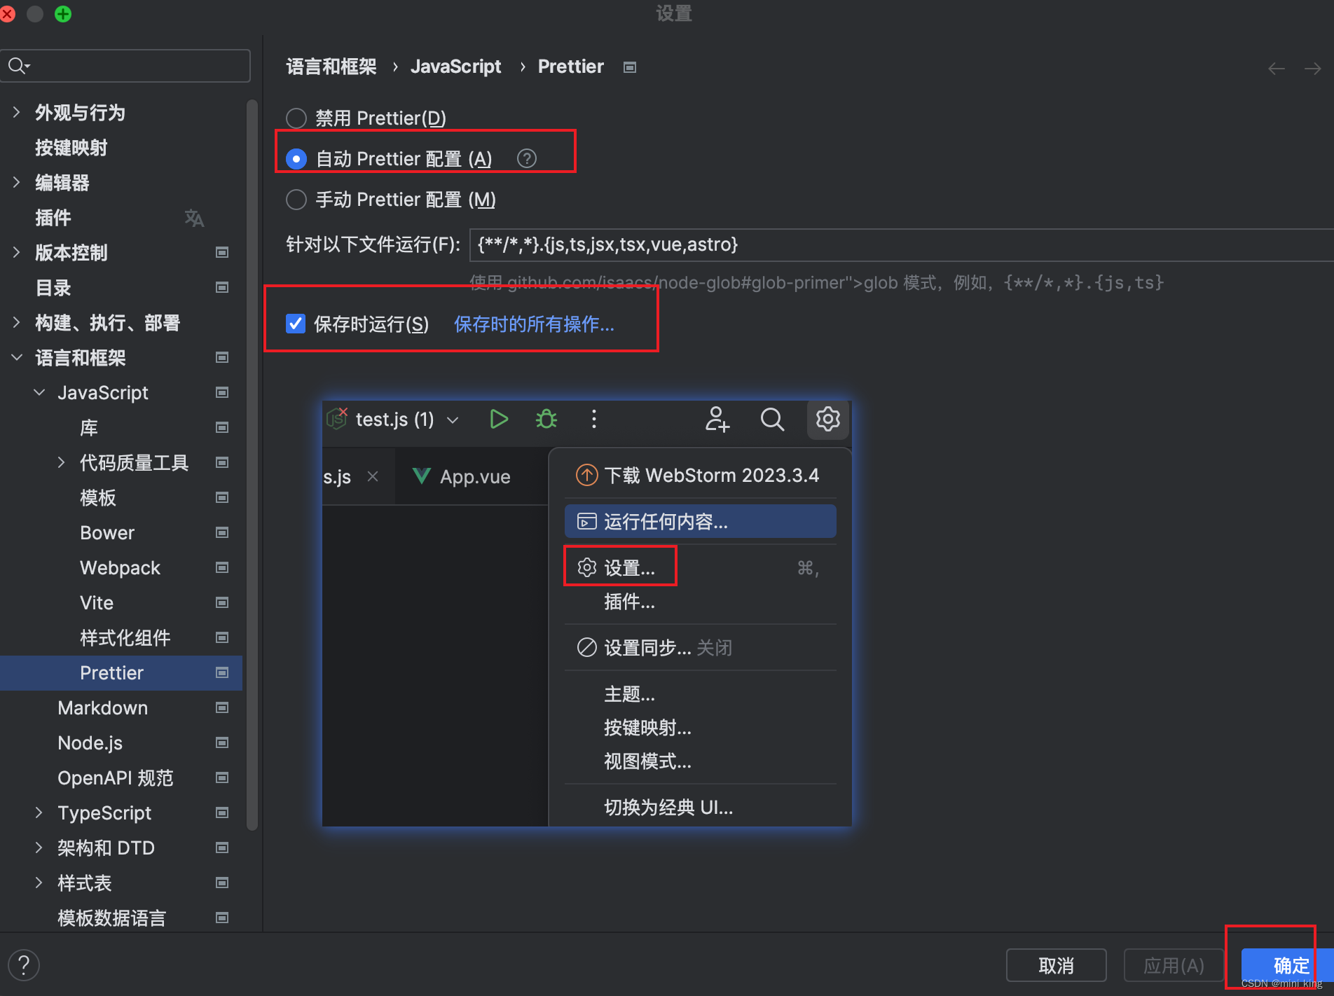The width and height of the screenshot is (1334, 996).
Task: Choose 插件... in the popup menu
Action: click(701, 602)
